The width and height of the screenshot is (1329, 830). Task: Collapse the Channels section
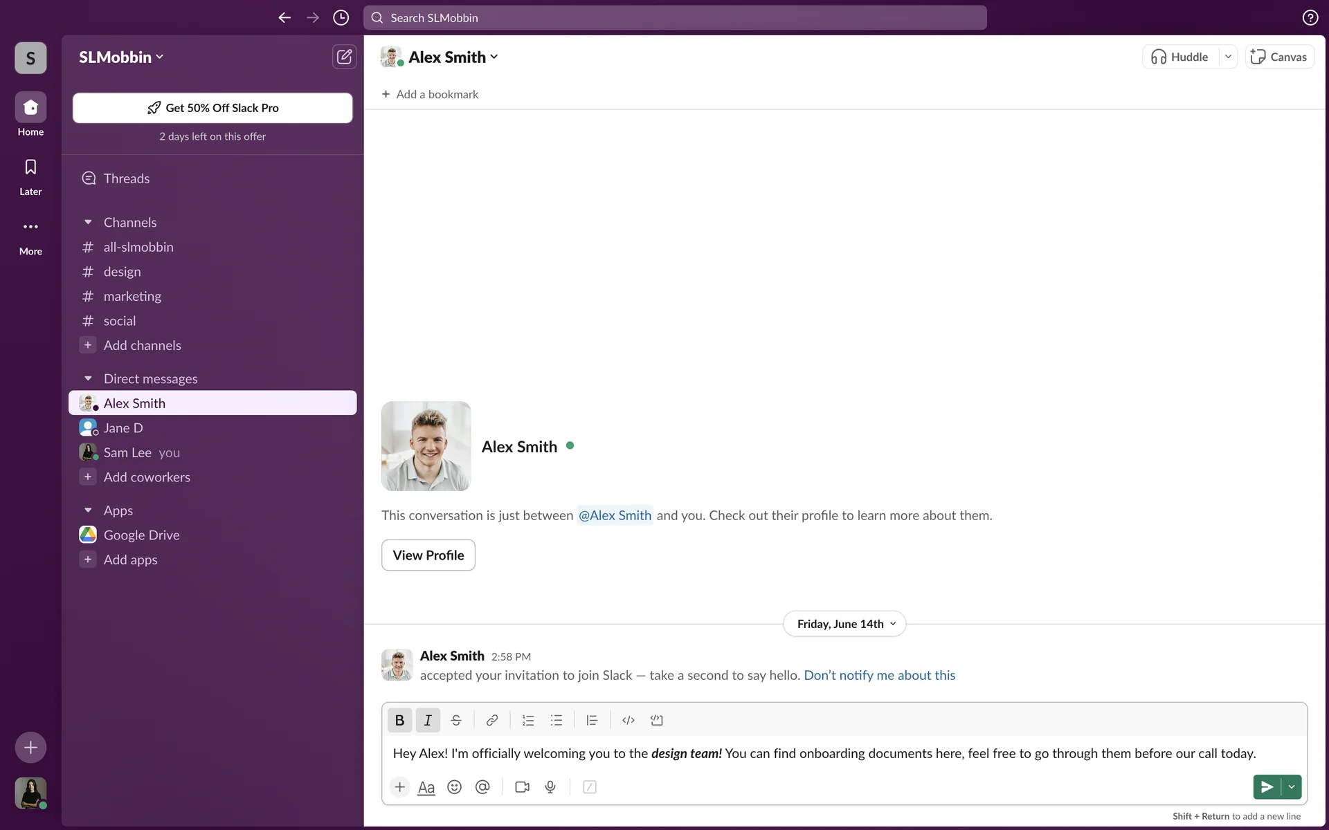tap(88, 222)
